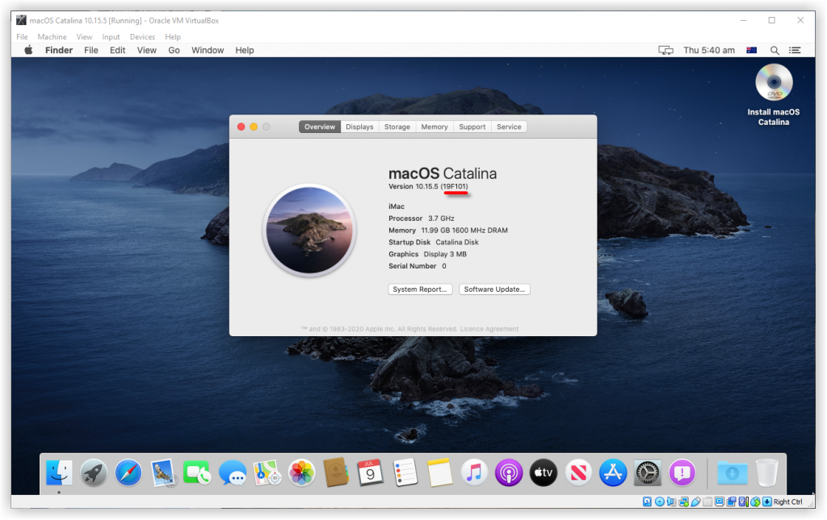This screenshot has width=827, height=520.
Task: Open Contacts book icon in Dock
Action: [x=336, y=472]
